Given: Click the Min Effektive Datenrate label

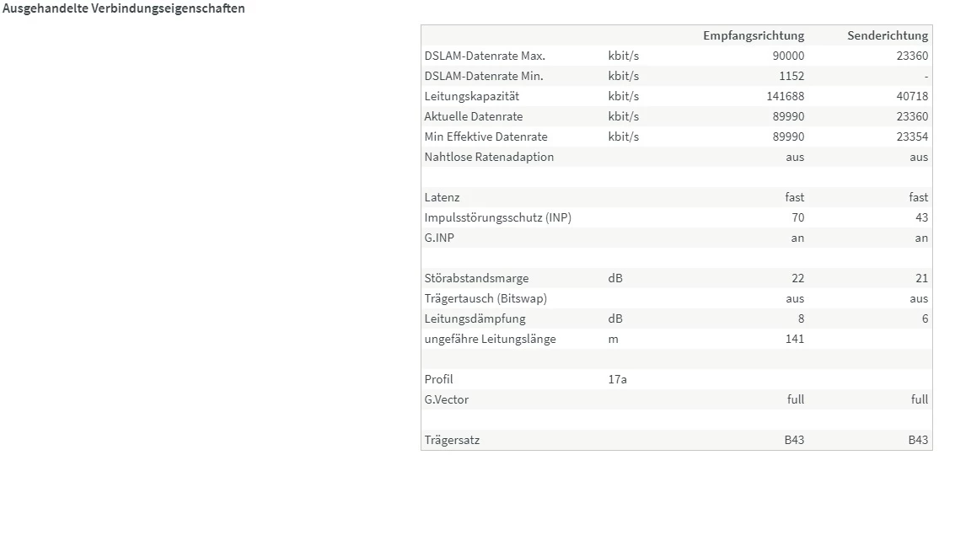Looking at the screenshot, I should point(485,136).
